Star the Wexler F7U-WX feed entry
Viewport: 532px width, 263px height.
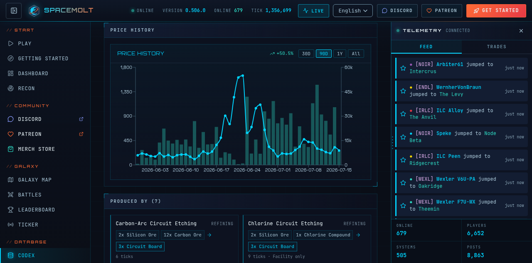pyautogui.click(x=403, y=205)
